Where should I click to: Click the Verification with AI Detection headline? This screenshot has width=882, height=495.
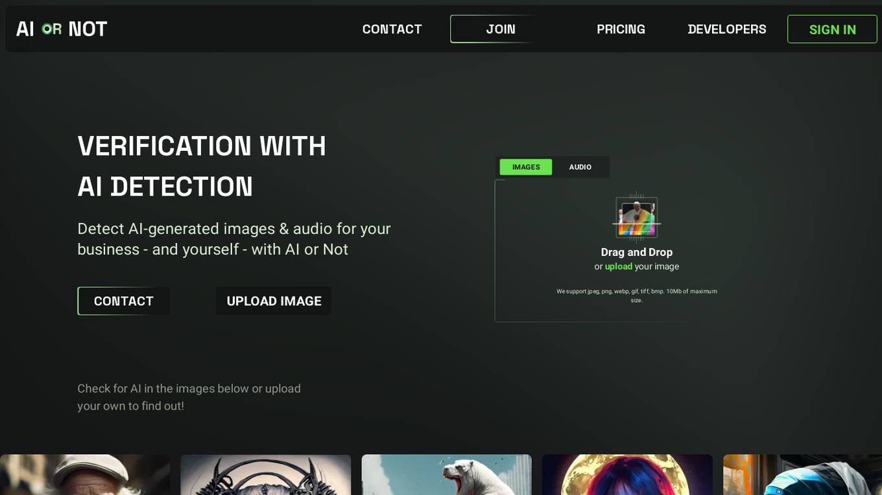click(202, 167)
